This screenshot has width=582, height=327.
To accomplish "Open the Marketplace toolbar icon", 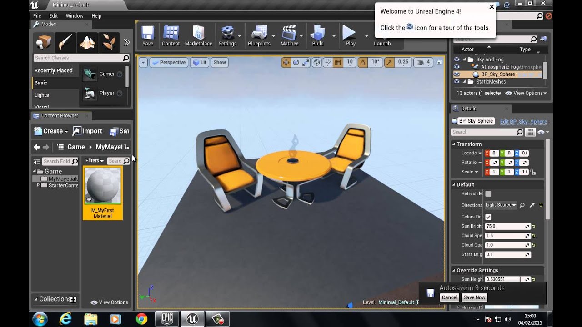I will [198, 35].
